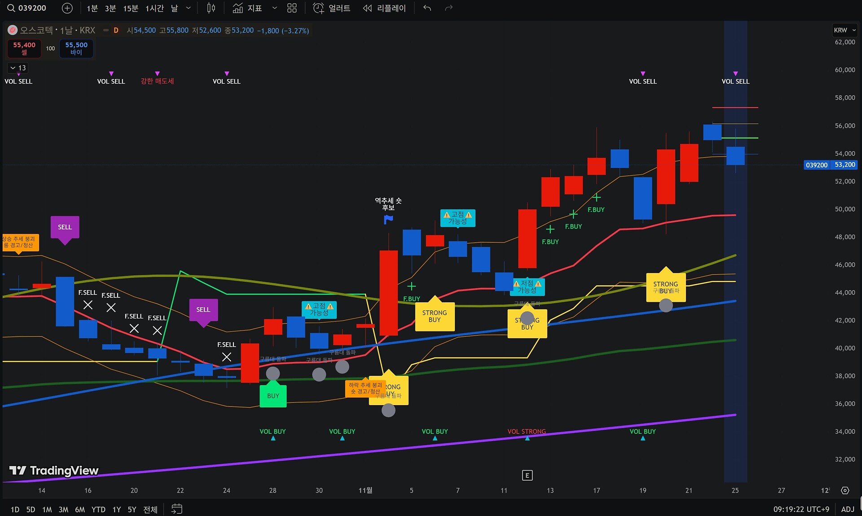This screenshot has width=862, height=516.
Task: Switch range to 3M
Action: [x=63, y=509]
